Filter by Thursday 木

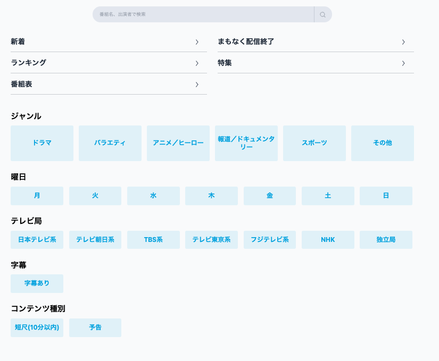pyautogui.click(x=211, y=196)
